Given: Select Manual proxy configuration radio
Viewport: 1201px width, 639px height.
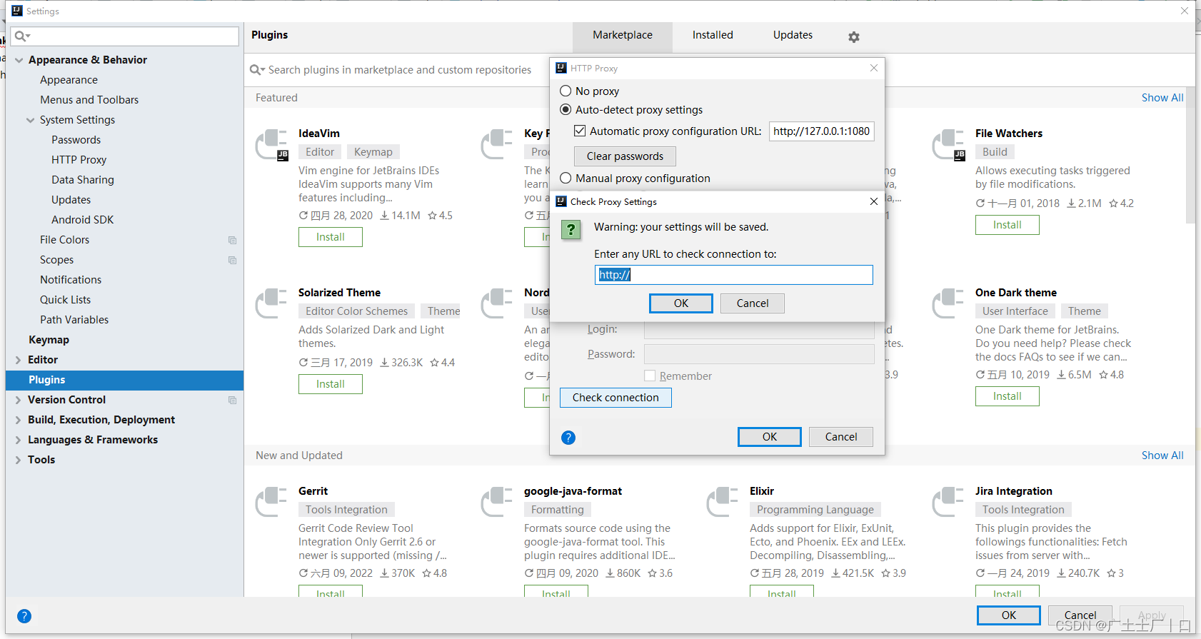Looking at the screenshot, I should coord(566,178).
